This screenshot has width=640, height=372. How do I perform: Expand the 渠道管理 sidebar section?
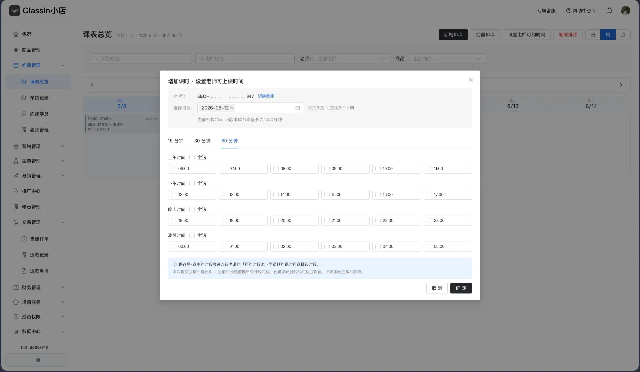(x=63, y=161)
